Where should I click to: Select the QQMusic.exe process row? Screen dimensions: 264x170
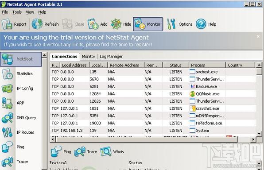153,94
